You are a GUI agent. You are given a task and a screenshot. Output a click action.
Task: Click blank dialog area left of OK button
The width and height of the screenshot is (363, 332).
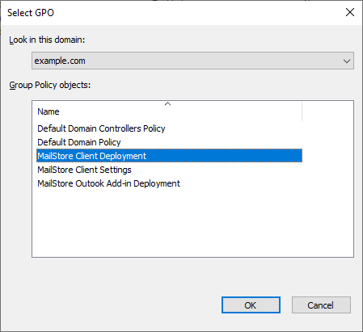(113, 305)
